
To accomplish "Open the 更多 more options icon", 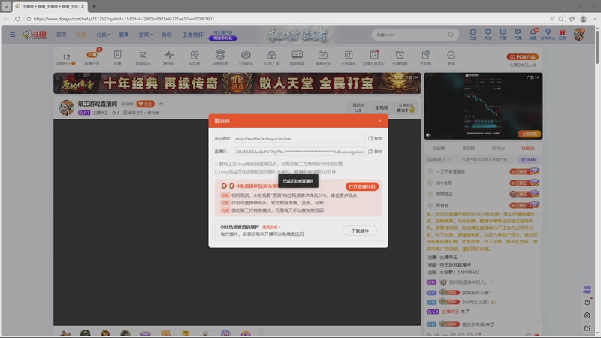I will coord(452,58).
